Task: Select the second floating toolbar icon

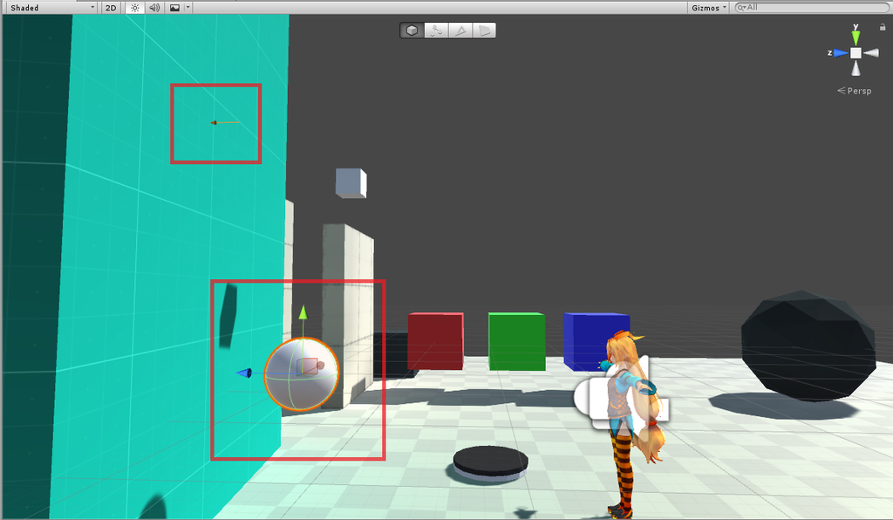Action: [436, 31]
